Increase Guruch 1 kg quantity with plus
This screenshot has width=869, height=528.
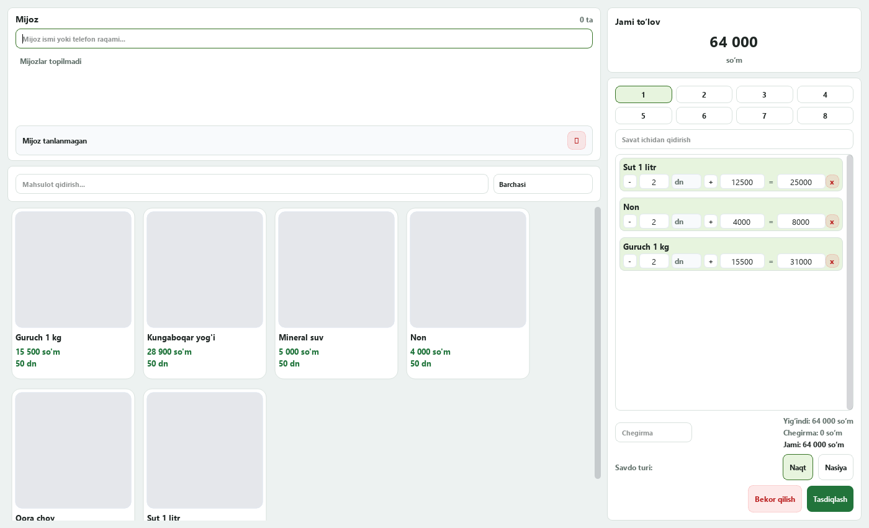point(711,261)
